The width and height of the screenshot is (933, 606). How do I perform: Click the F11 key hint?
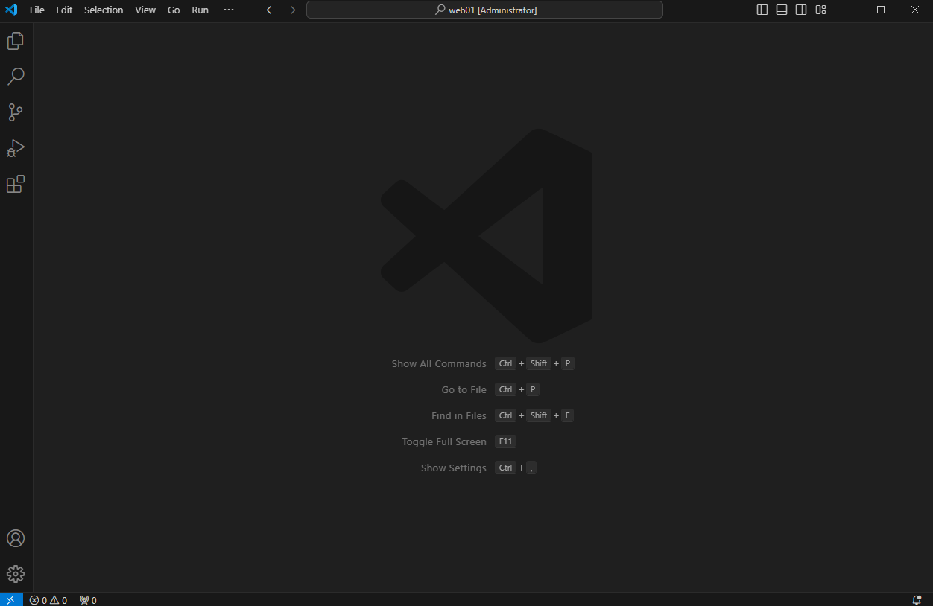pos(506,441)
